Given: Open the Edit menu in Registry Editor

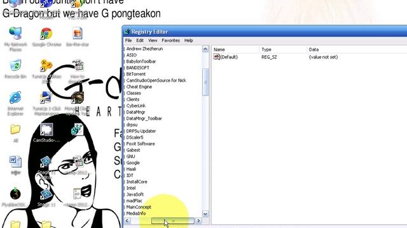Looking at the screenshot, I should 140,41.
